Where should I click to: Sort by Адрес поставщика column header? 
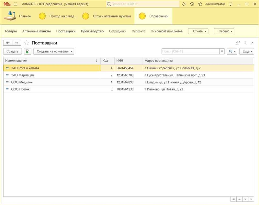coord(198,61)
